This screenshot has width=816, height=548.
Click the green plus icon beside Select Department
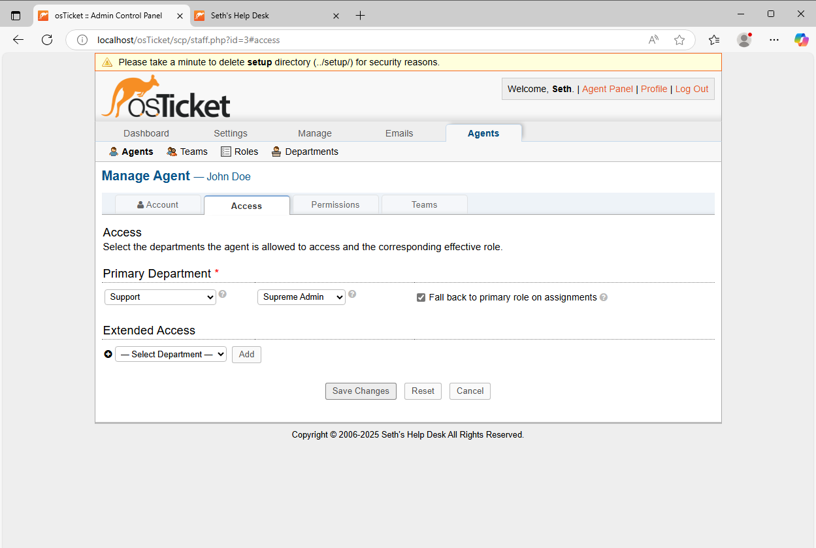[x=108, y=354]
